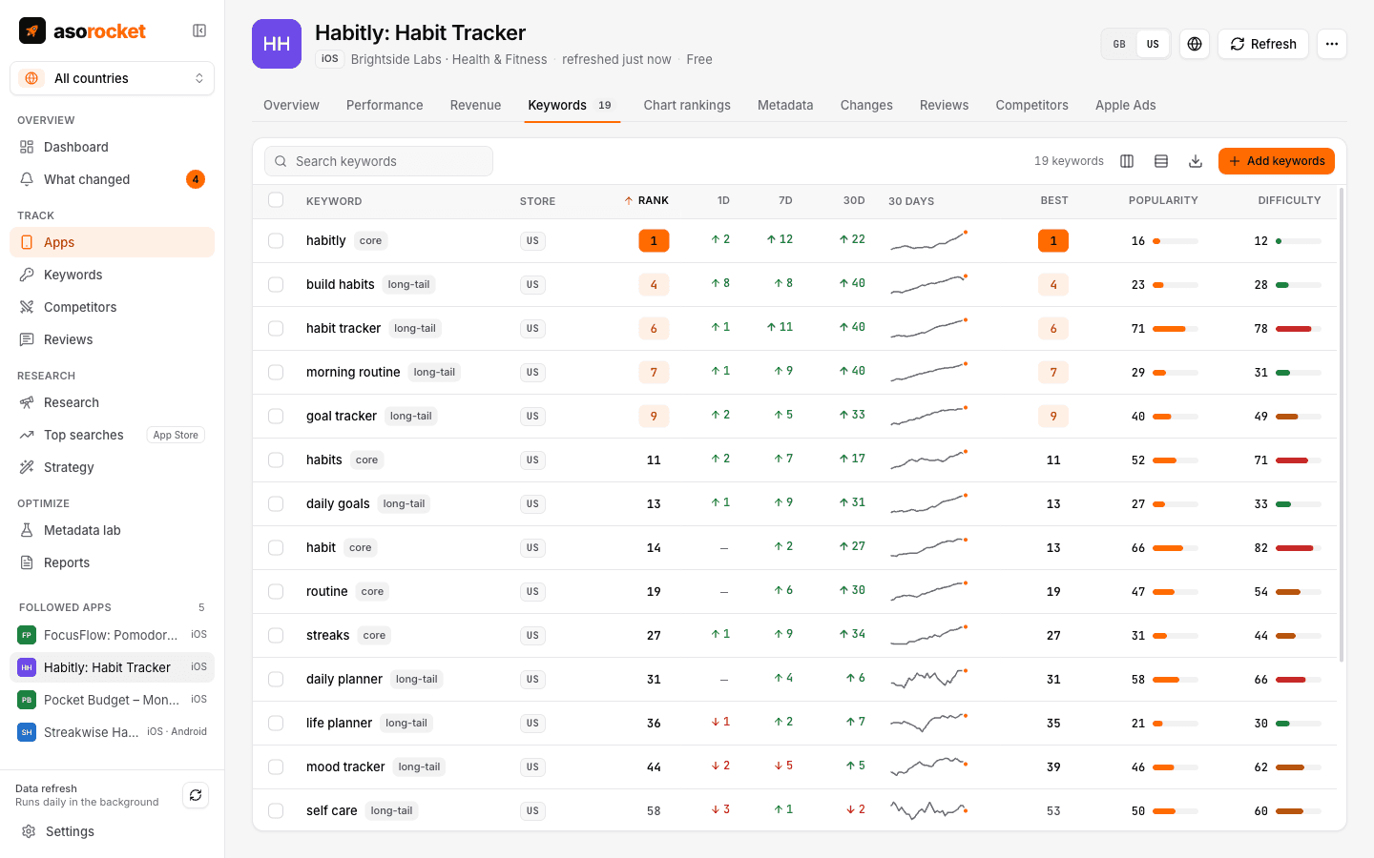Open Reports in the sidebar
This screenshot has width=1374, height=858.
(x=112, y=562)
